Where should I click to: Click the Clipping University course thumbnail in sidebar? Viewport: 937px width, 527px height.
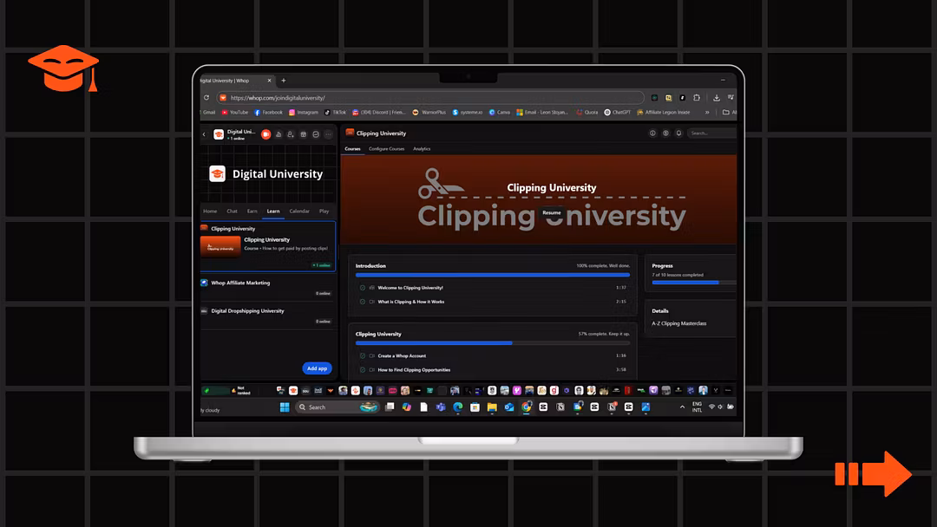(x=220, y=246)
